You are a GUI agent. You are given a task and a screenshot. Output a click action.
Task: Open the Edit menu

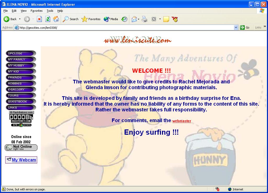[x=14, y=11]
